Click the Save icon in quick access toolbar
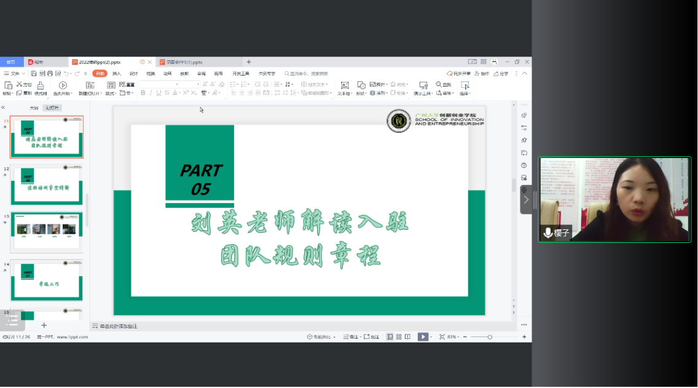This screenshot has width=698, height=388. [34, 74]
